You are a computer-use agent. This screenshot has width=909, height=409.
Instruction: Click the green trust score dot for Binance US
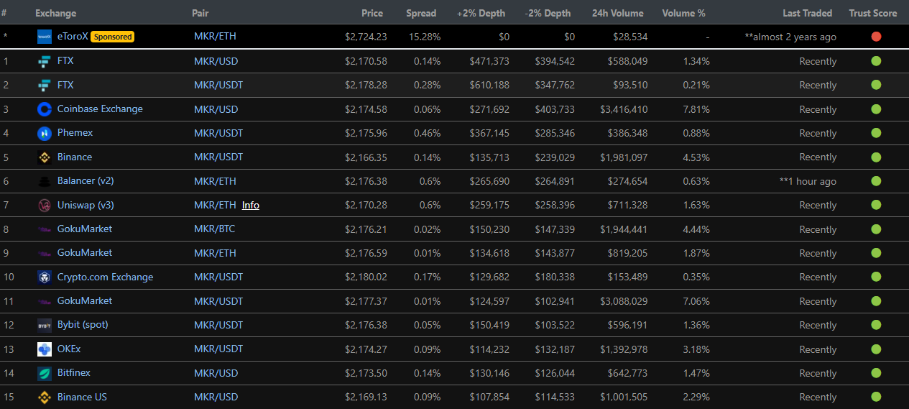(876, 397)
